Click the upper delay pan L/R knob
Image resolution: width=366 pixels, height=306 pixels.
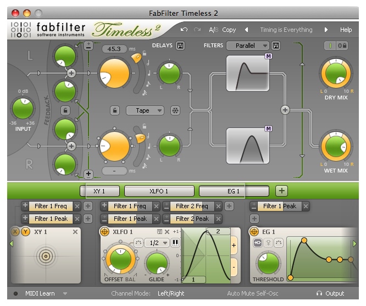[169, 73]
